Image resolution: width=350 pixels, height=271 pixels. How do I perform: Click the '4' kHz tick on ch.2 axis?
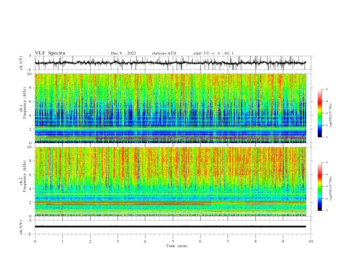[31, 189]
